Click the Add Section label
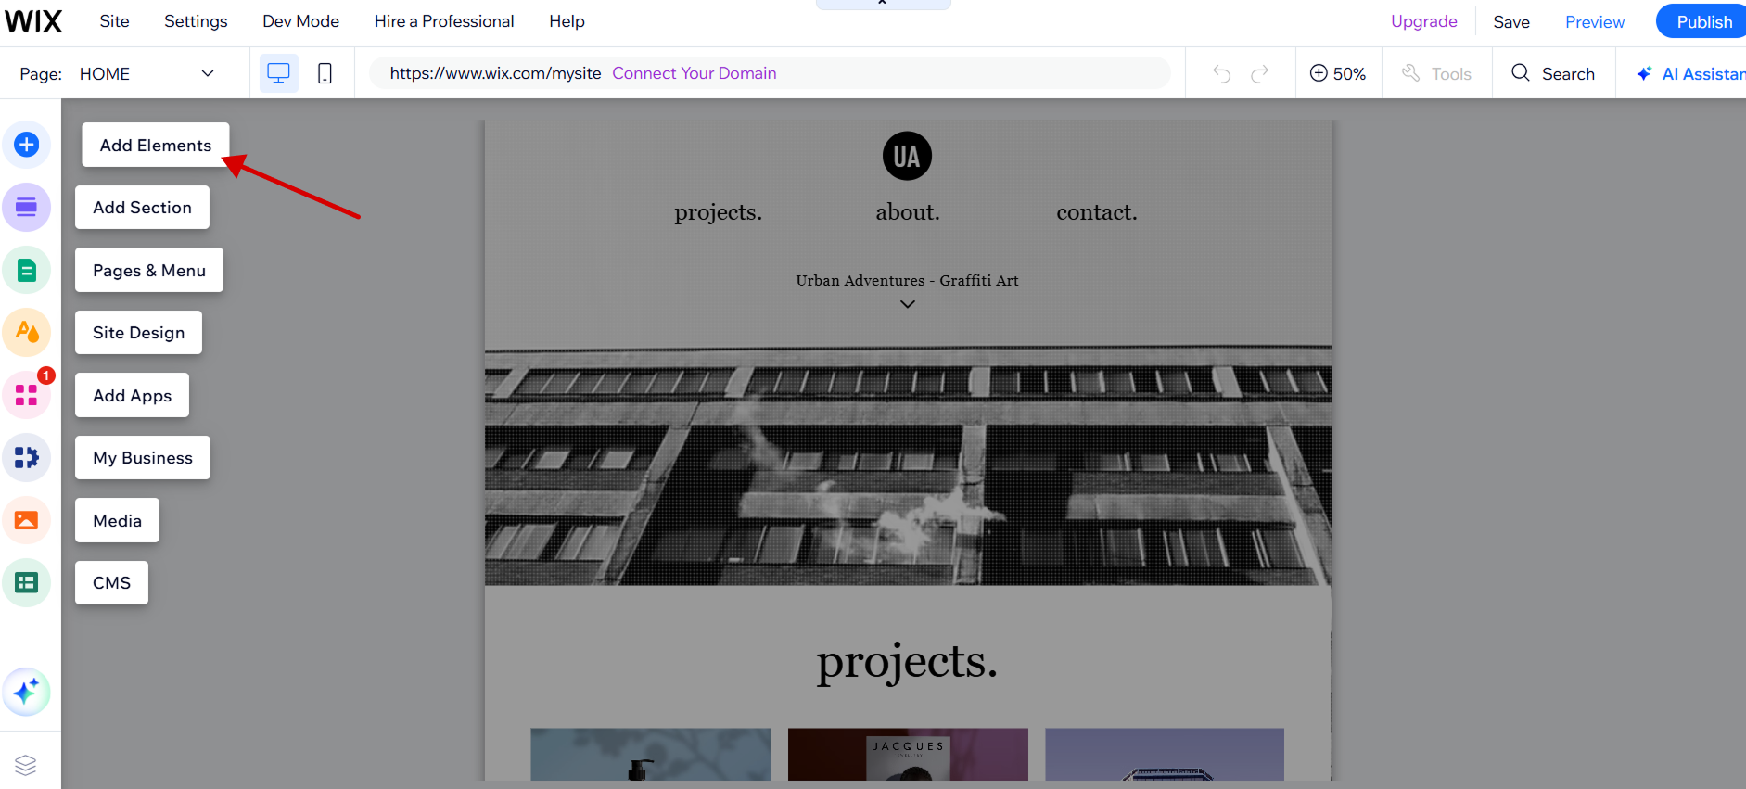 [142, 208]
